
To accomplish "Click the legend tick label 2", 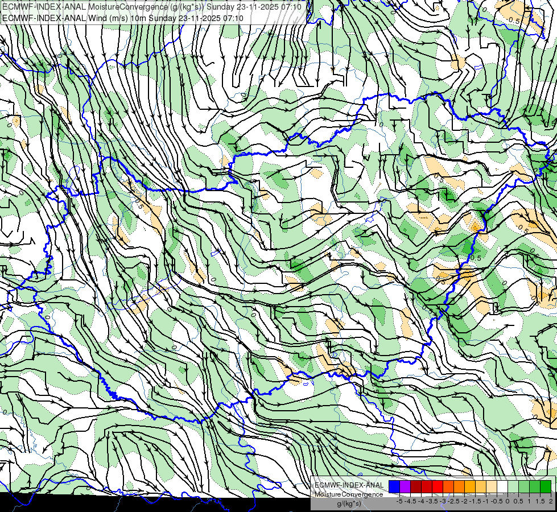I will point(551,501).
